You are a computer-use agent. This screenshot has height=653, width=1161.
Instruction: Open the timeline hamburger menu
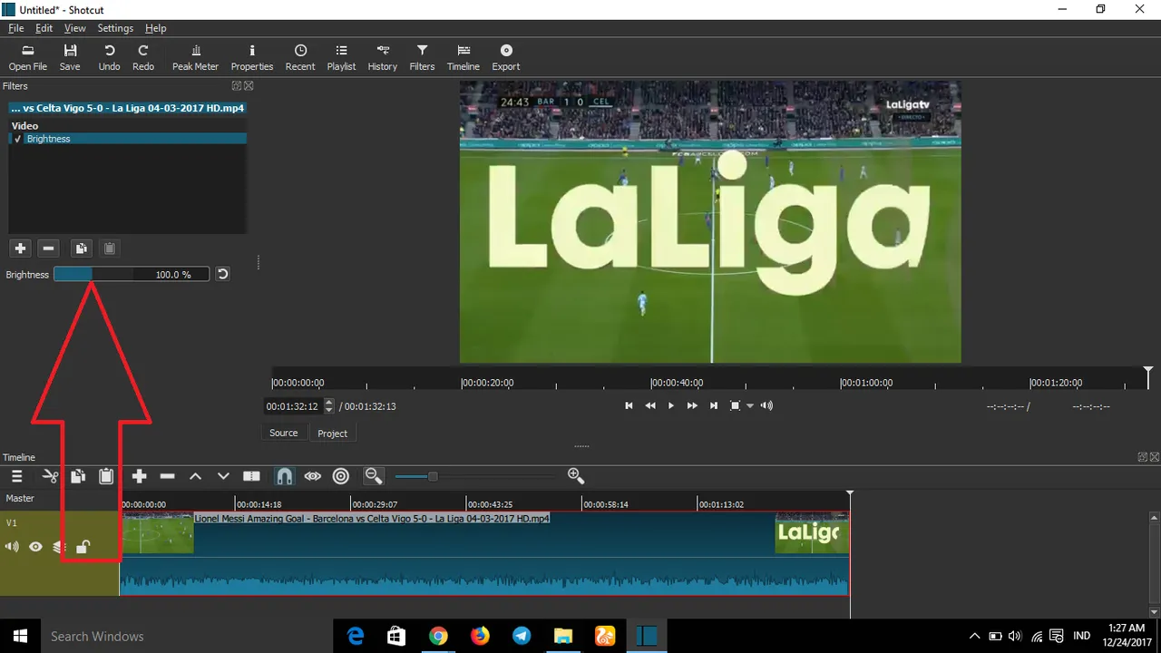16,476
